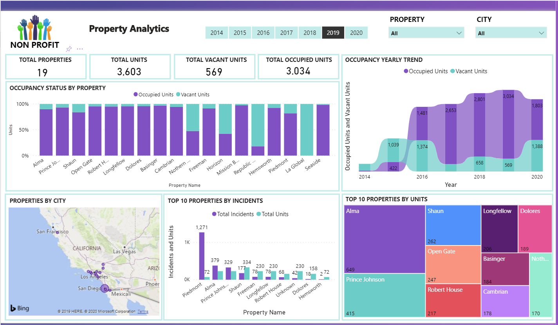Click Vacant Units legend in Yearly Trend chart
This screenshot has height=325, width=558.
point(469,71)
